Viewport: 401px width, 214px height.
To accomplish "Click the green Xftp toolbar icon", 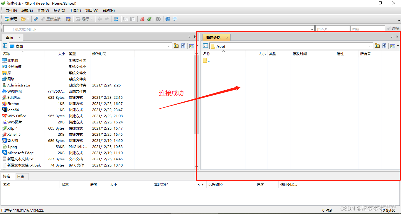I will pos(149,19).
